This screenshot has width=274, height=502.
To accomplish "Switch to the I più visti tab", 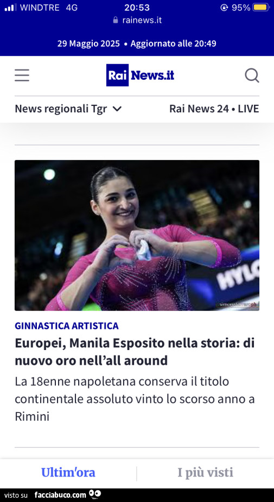I will click(206, 473).
